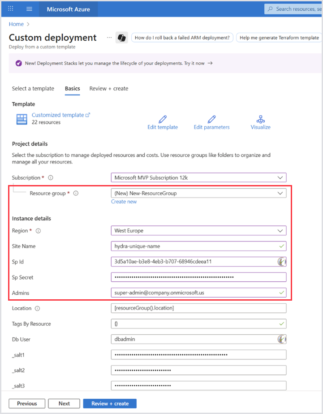Open the Azure app launcher grid
Viewport: 323px width, 414px height.
11,9
